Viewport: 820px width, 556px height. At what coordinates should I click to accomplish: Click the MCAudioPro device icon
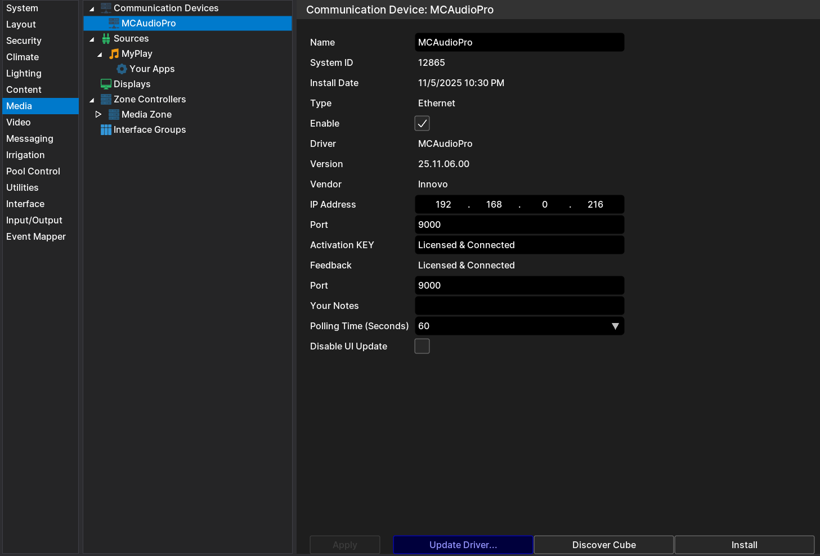[114, 23]
